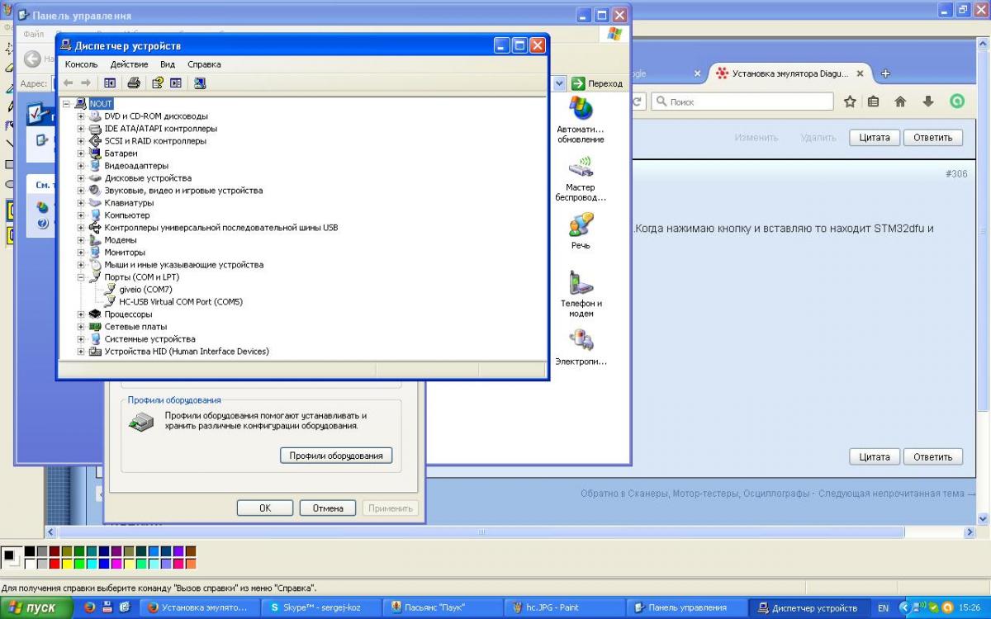Select the NOUT root node
The height and width of the screenshot is (619, 991).
coord(101,104)
